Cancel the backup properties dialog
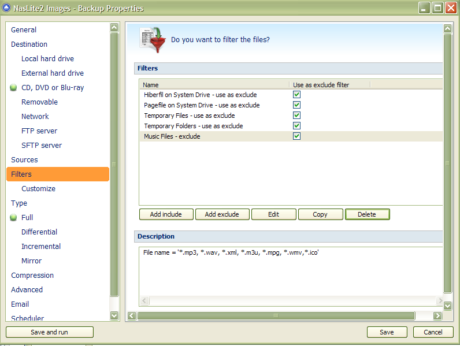Image resolution: width=460 pixels, height=346 pixels. coord(433,332)
